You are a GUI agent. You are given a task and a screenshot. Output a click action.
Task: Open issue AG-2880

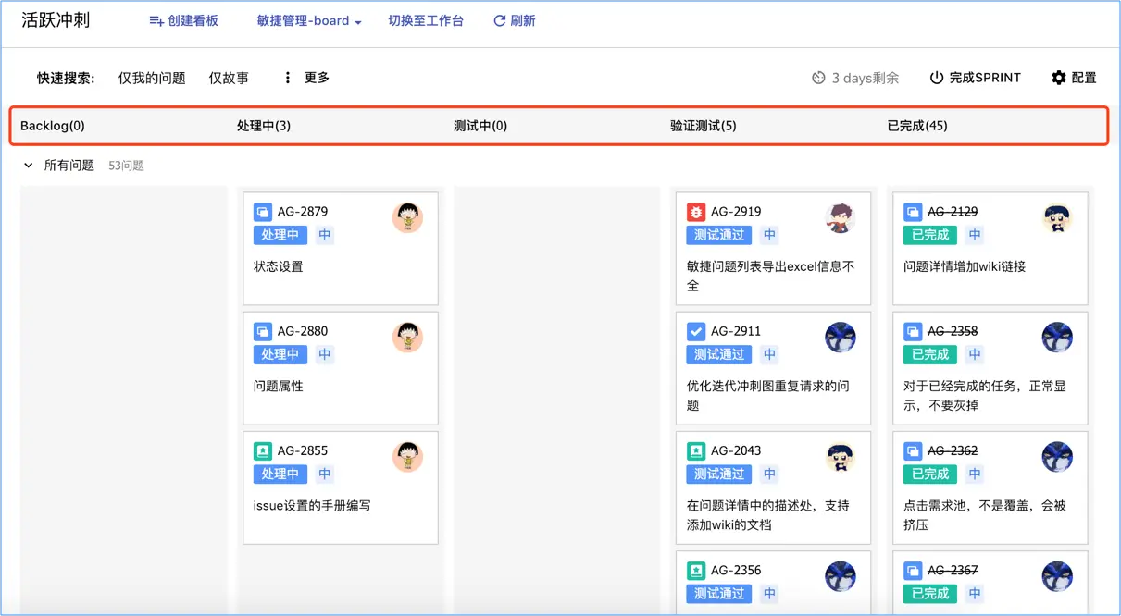(303, 331)
